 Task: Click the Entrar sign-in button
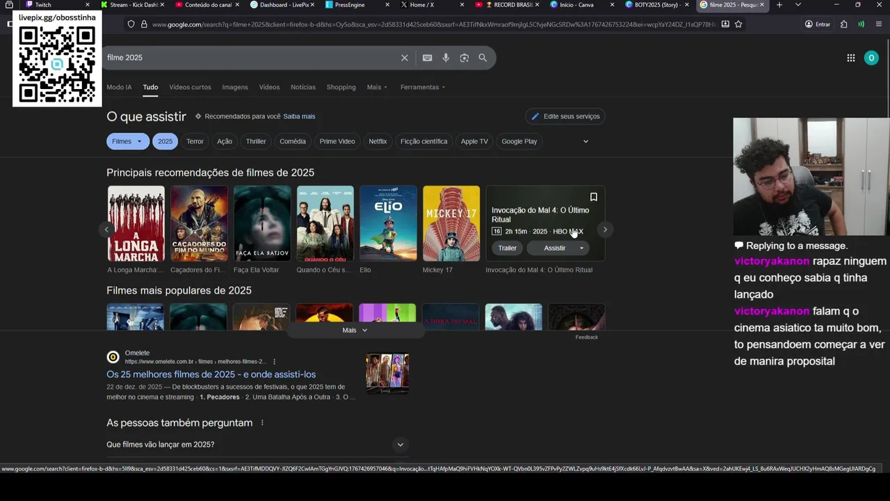[818, 24]
